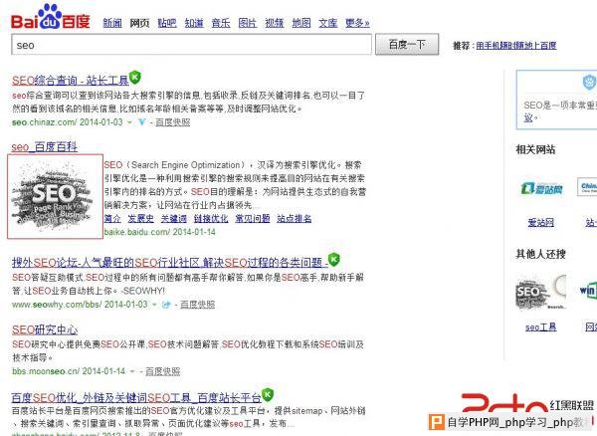
Task: Open the 更多» menu
Action: tap(357, 23)
